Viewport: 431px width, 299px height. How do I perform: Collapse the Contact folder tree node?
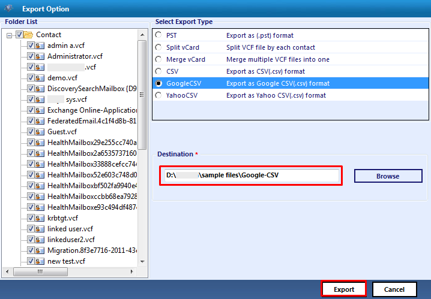point(10,35)
